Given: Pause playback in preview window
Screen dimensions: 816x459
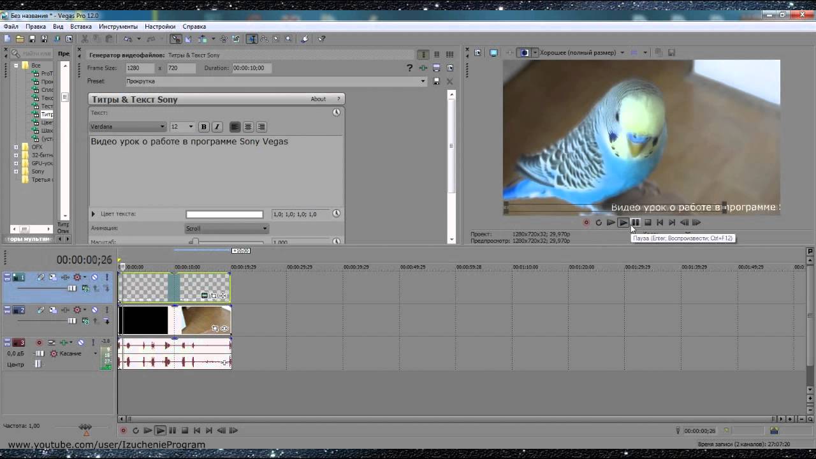Looking at the screenshot, I should [x=636, y=222].
